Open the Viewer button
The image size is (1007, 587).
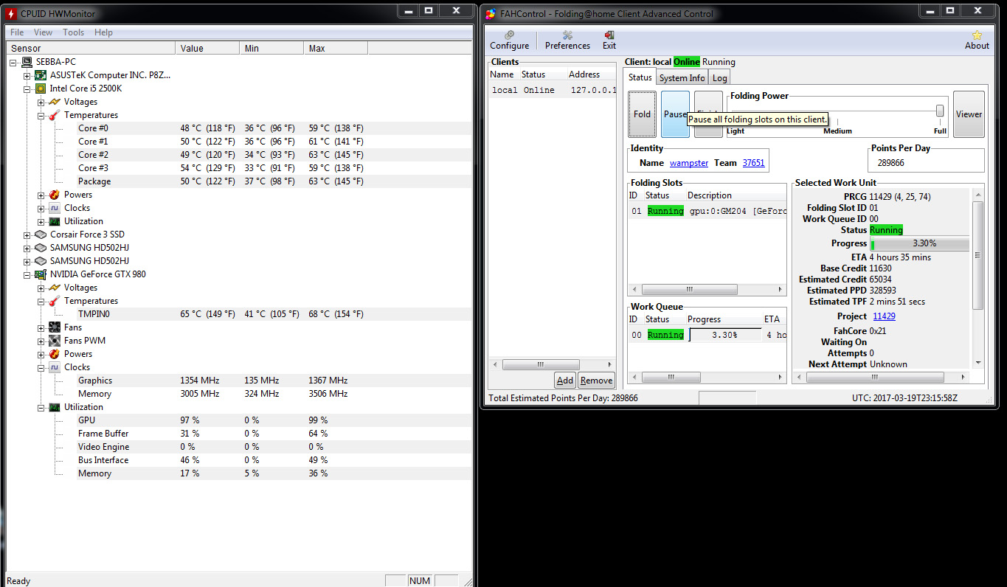[969, 114]
